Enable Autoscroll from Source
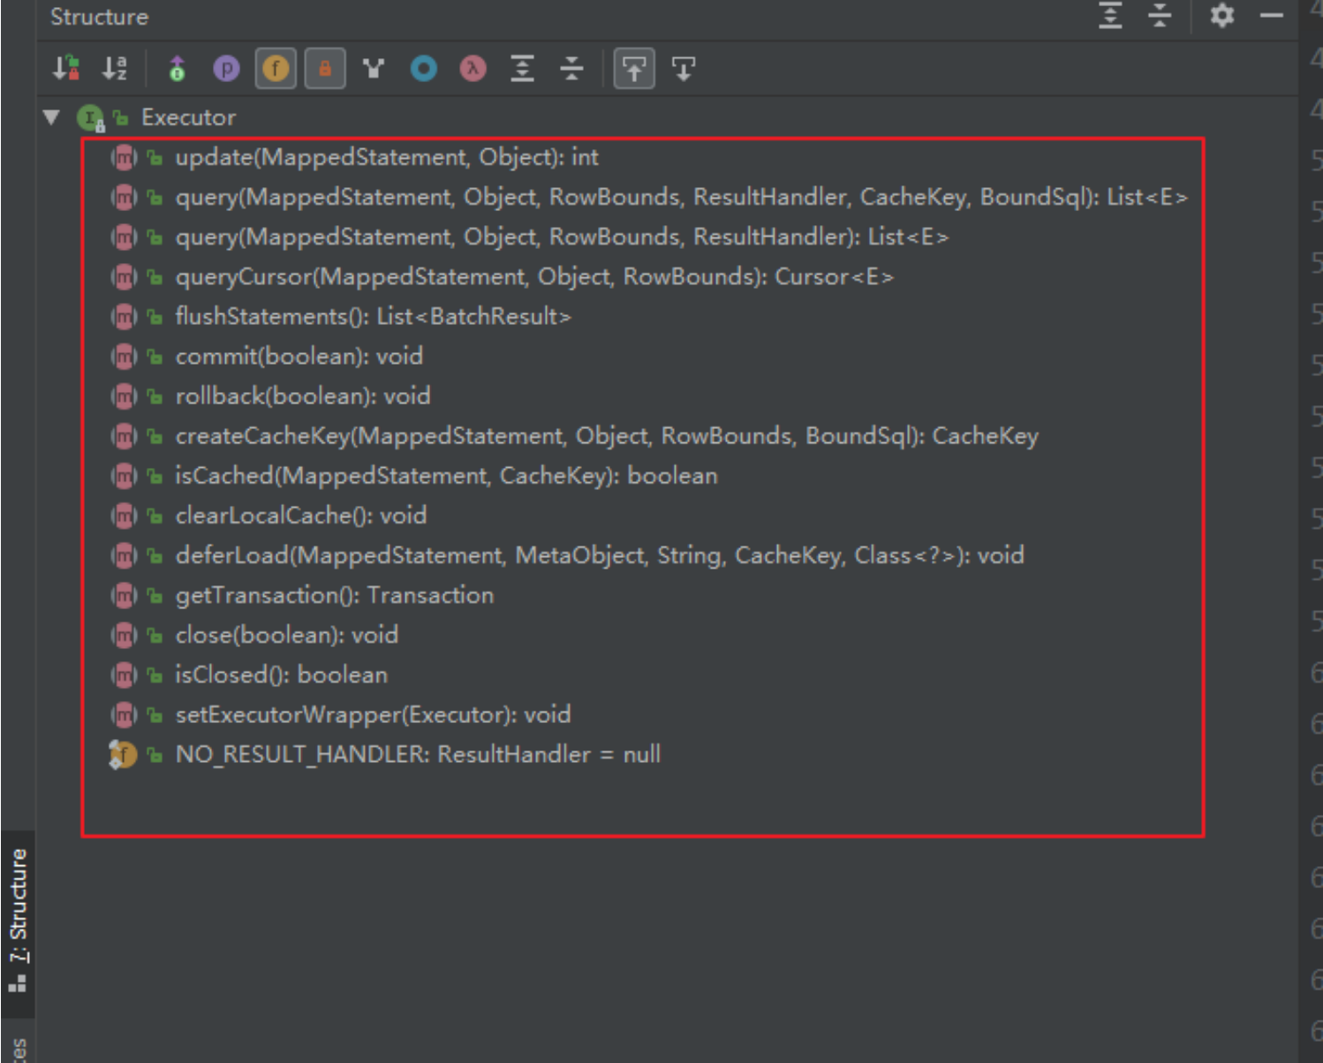This screenshot has width=1323, height=1063. (x=684, y=68)
